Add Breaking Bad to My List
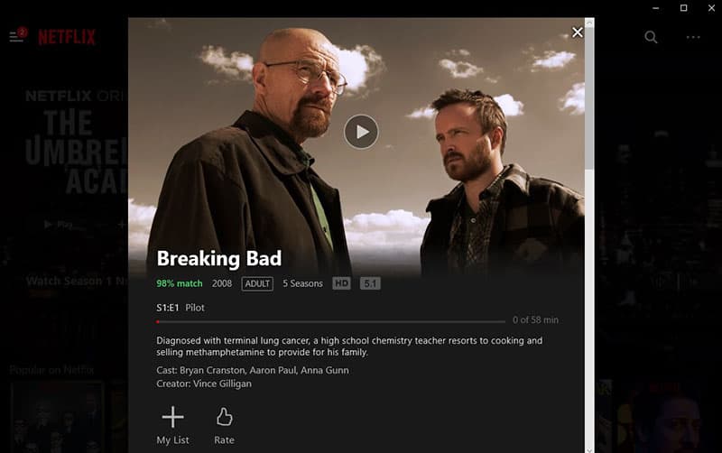722x453 pixels. [172, 425]
